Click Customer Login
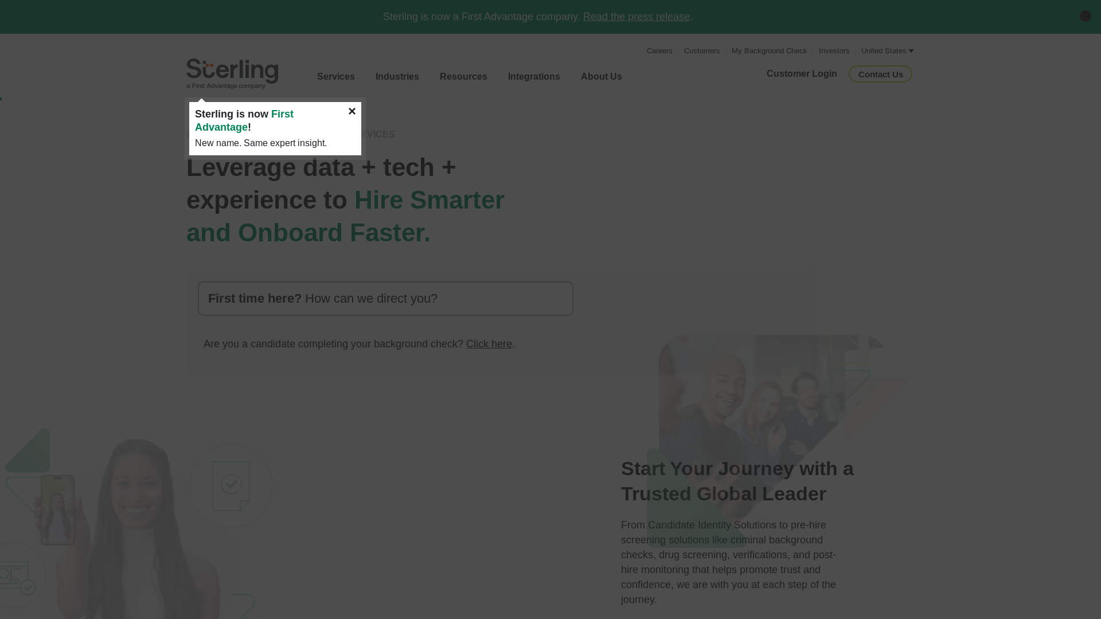 tap(802, 74)
